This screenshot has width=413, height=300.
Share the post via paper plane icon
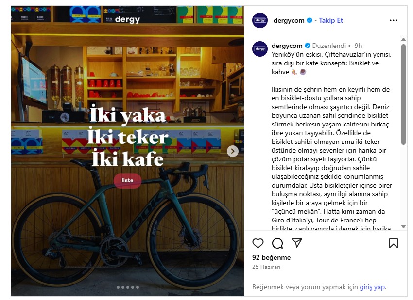(x=297, y=243)
